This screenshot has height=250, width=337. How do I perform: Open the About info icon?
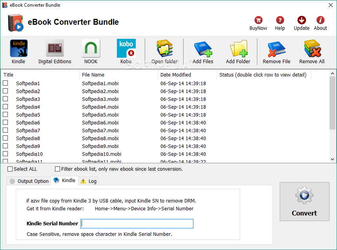321,20
